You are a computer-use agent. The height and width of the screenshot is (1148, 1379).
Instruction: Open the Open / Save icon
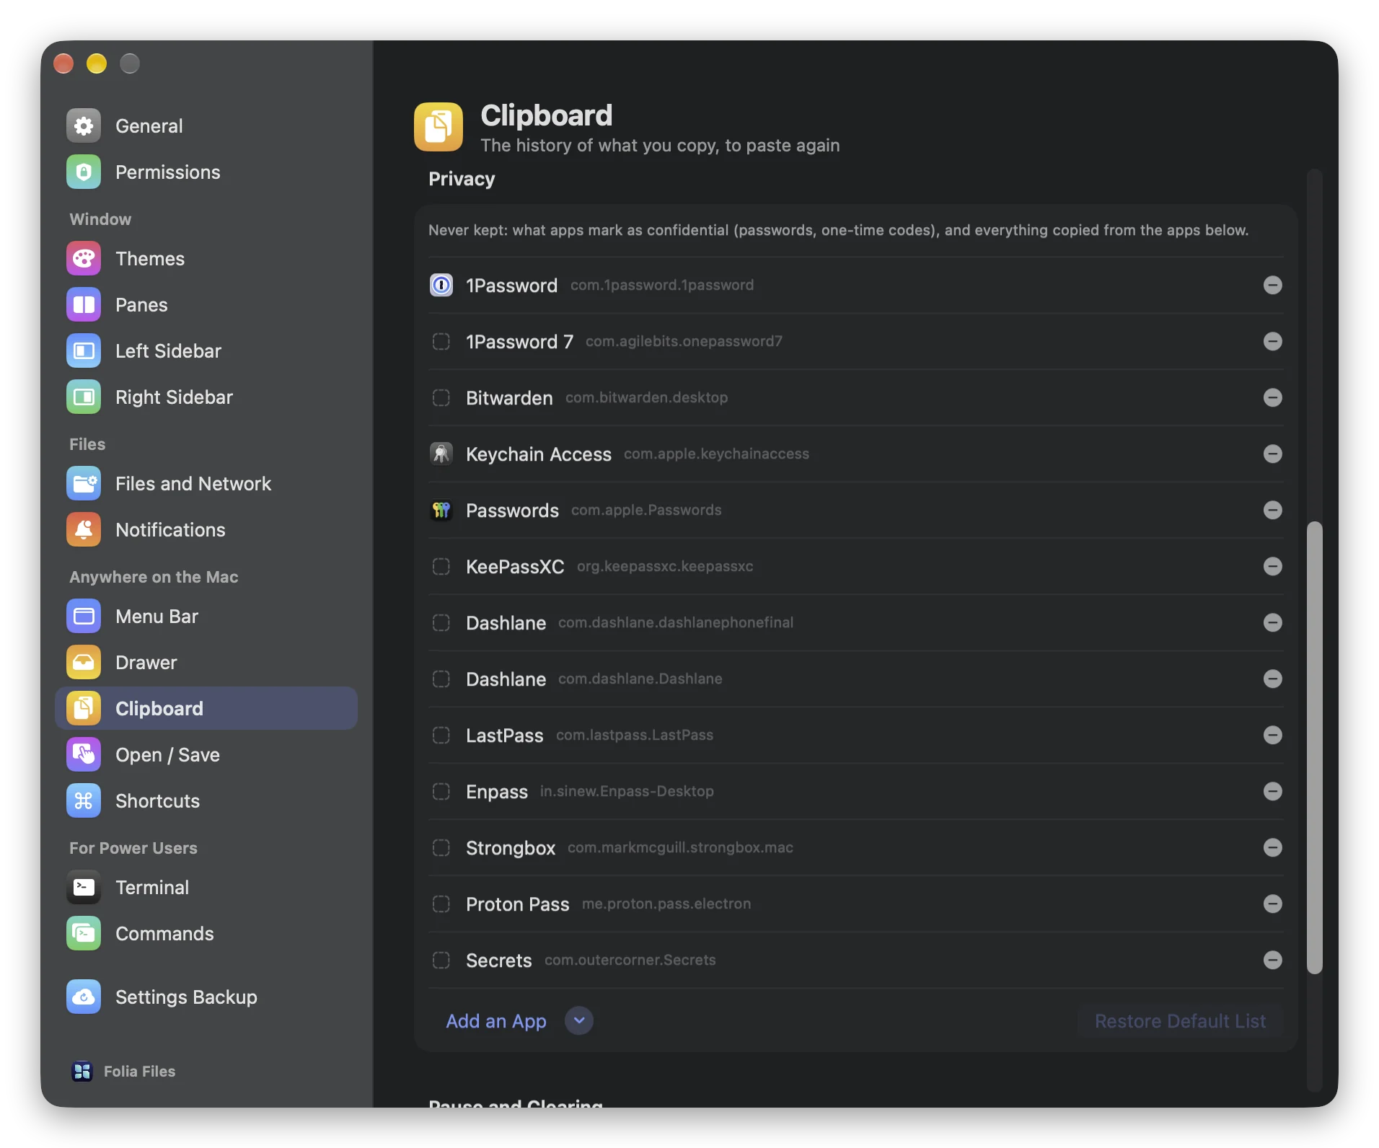[x=84, y=755]
